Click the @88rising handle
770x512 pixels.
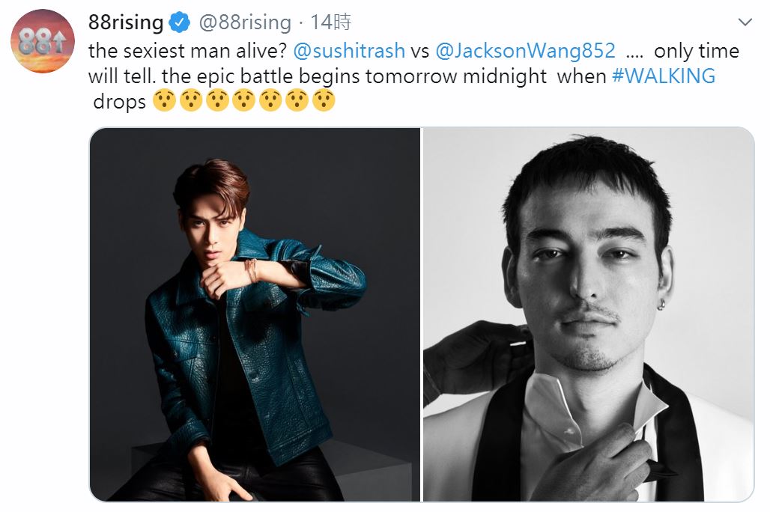pyautogui.click(x=244, y=23)
